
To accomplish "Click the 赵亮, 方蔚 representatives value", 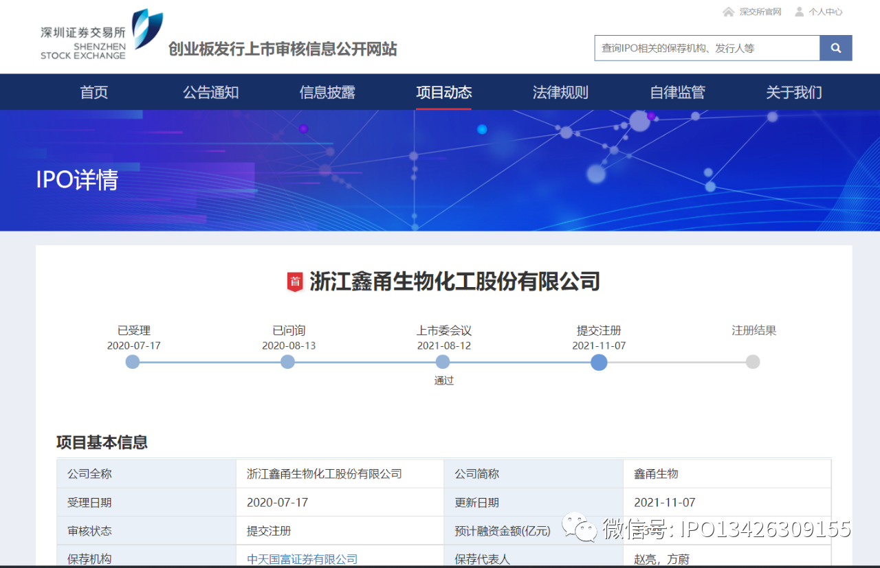I will coord(661,559).
